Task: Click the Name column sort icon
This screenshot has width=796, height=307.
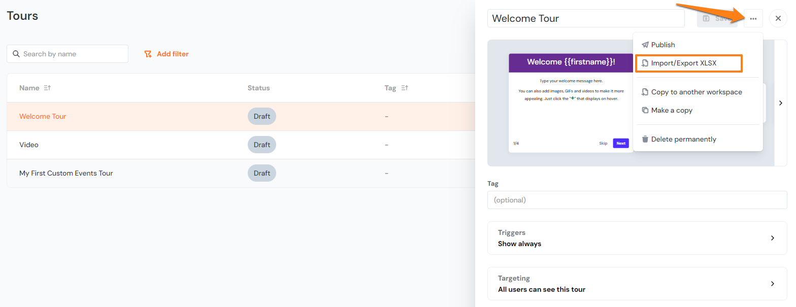Action: [x=47, y=88]
